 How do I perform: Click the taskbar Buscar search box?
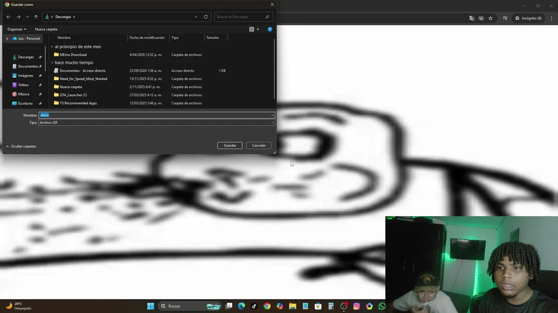coord(190,306)
